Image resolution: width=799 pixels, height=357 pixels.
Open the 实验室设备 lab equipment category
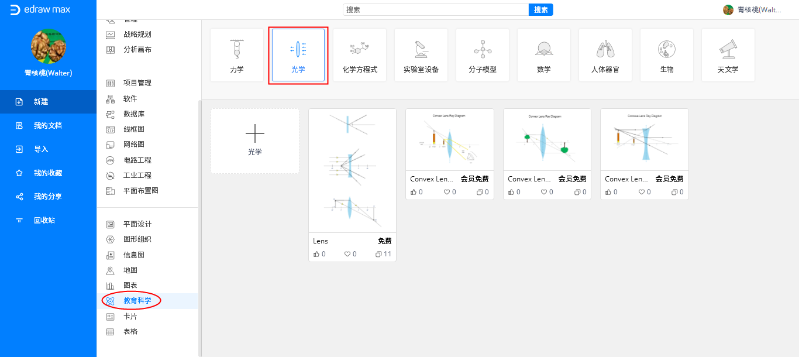point(421,56)
